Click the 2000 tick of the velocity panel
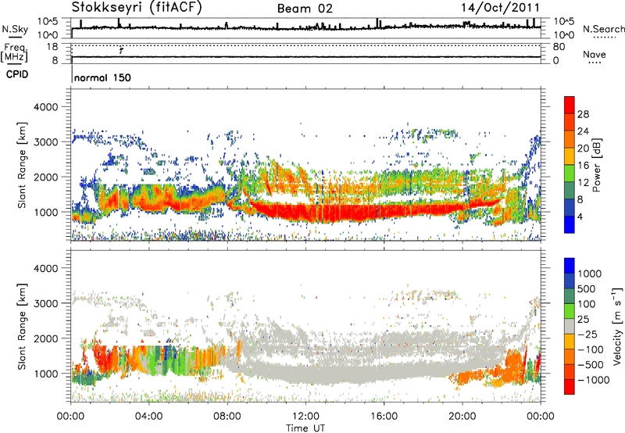This screenshot has width=625, height=433. point(45,338)
